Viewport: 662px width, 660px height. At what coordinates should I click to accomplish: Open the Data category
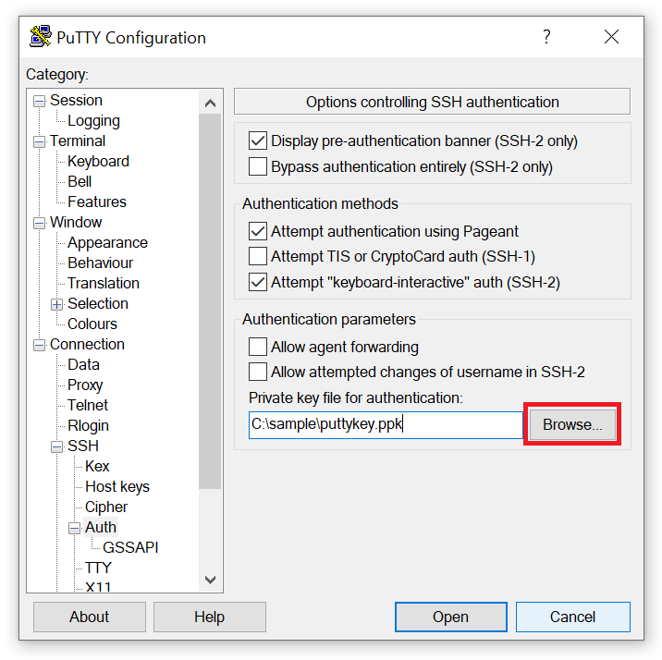click(83, 364)
